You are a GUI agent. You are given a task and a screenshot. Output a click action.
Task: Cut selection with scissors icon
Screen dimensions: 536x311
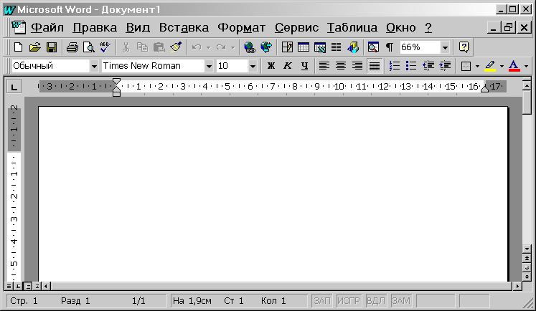click(x=126, y=47)
